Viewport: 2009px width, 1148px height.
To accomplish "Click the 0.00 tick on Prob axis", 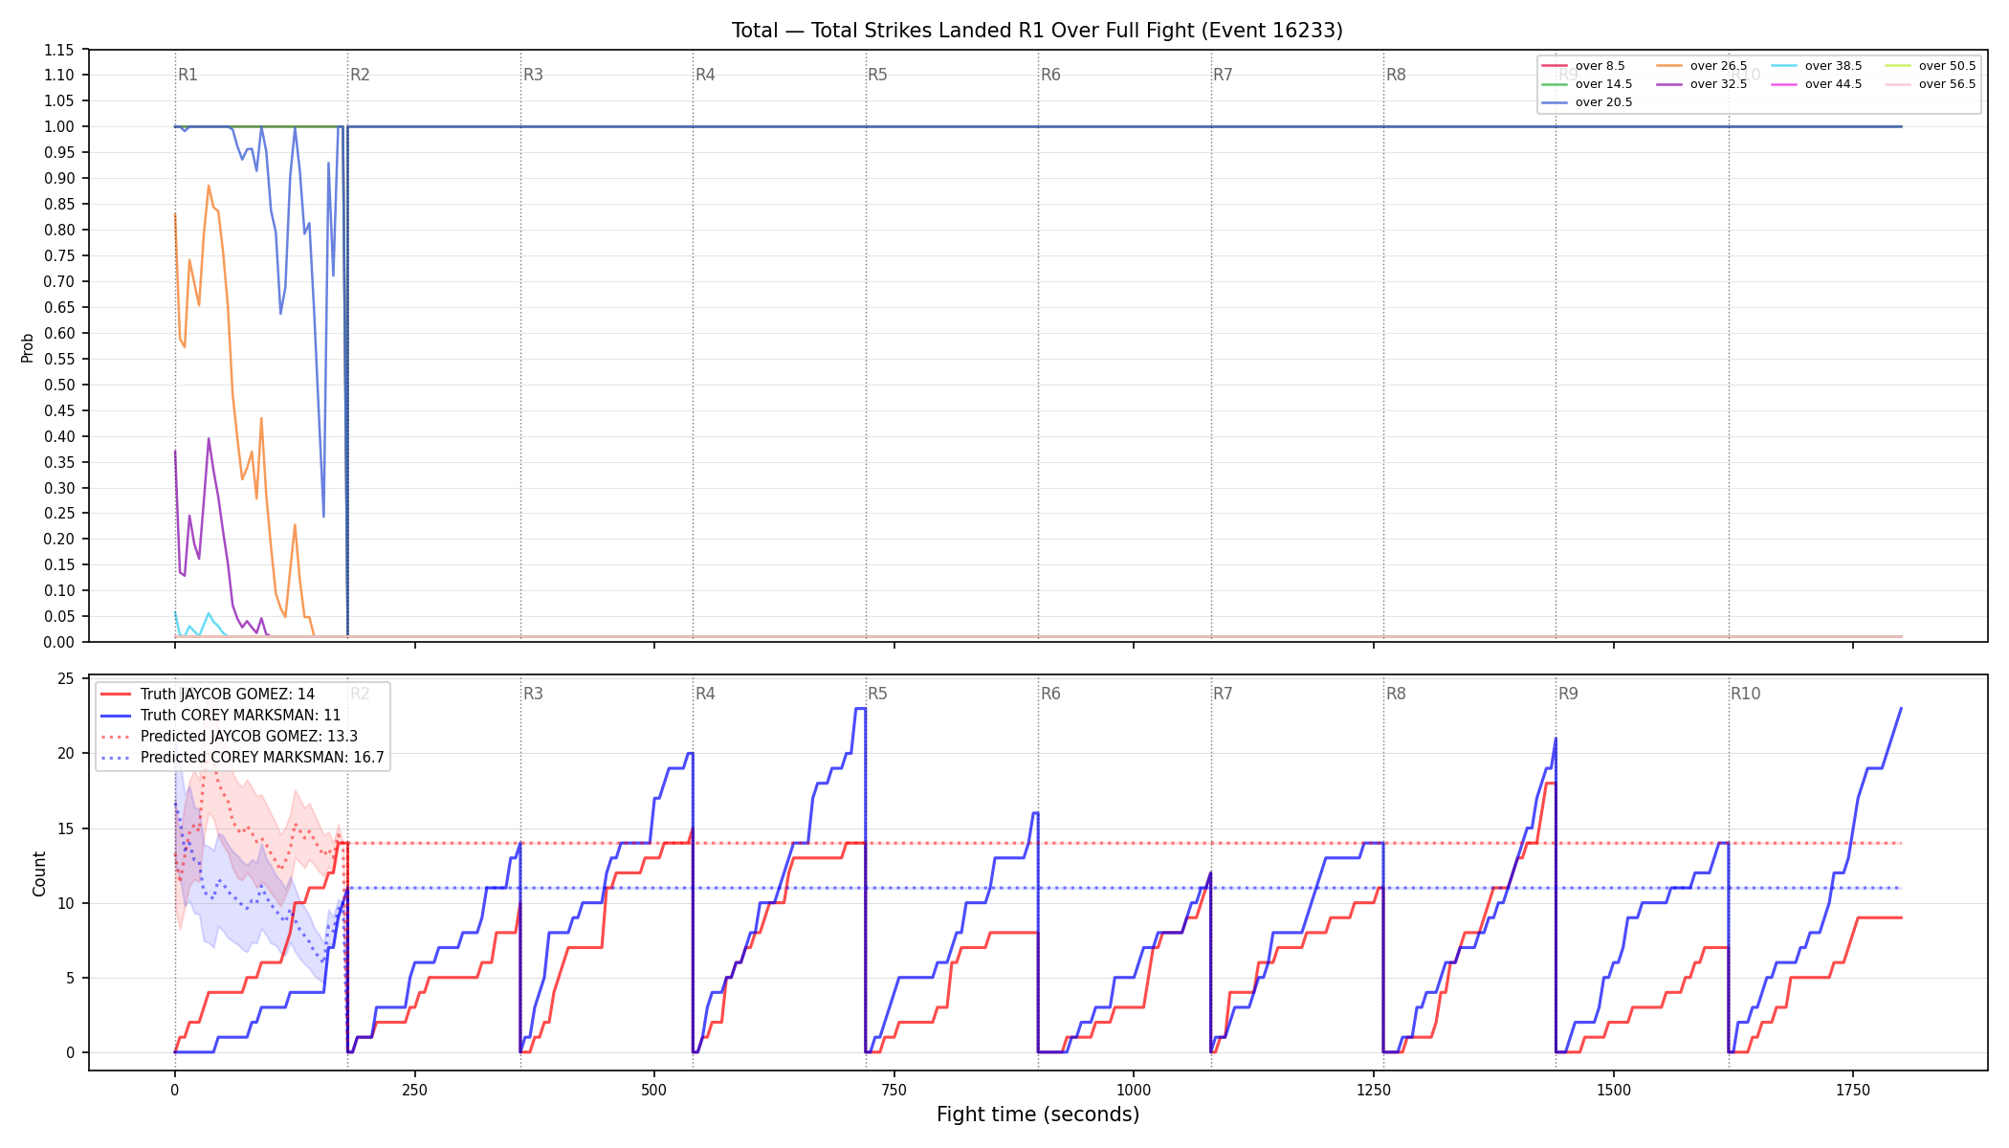I will pyautogui.click(x=59, y=642).
